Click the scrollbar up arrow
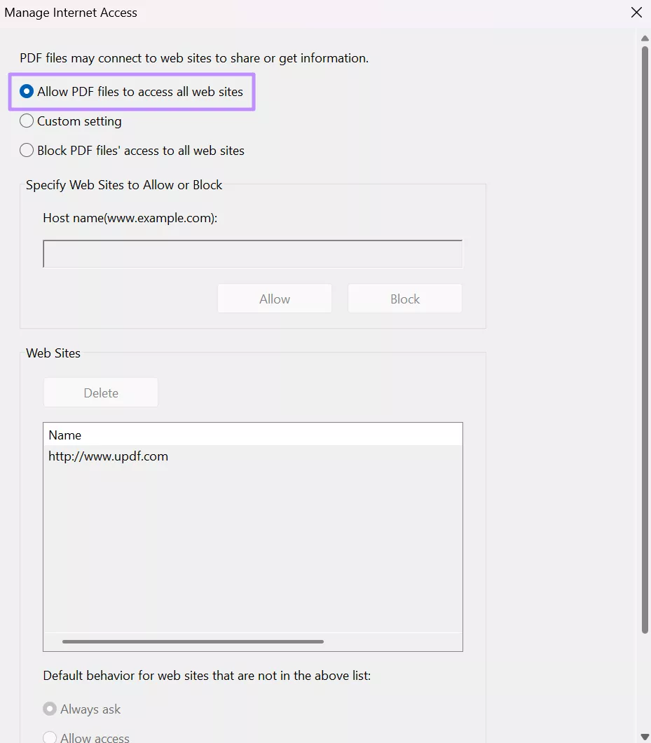 (x=644, y=38)
